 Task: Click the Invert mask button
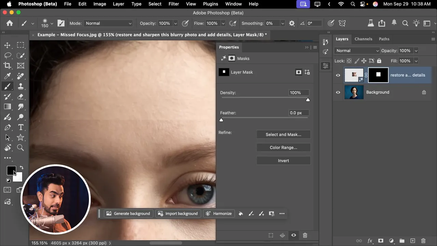[x=283, y=161]
